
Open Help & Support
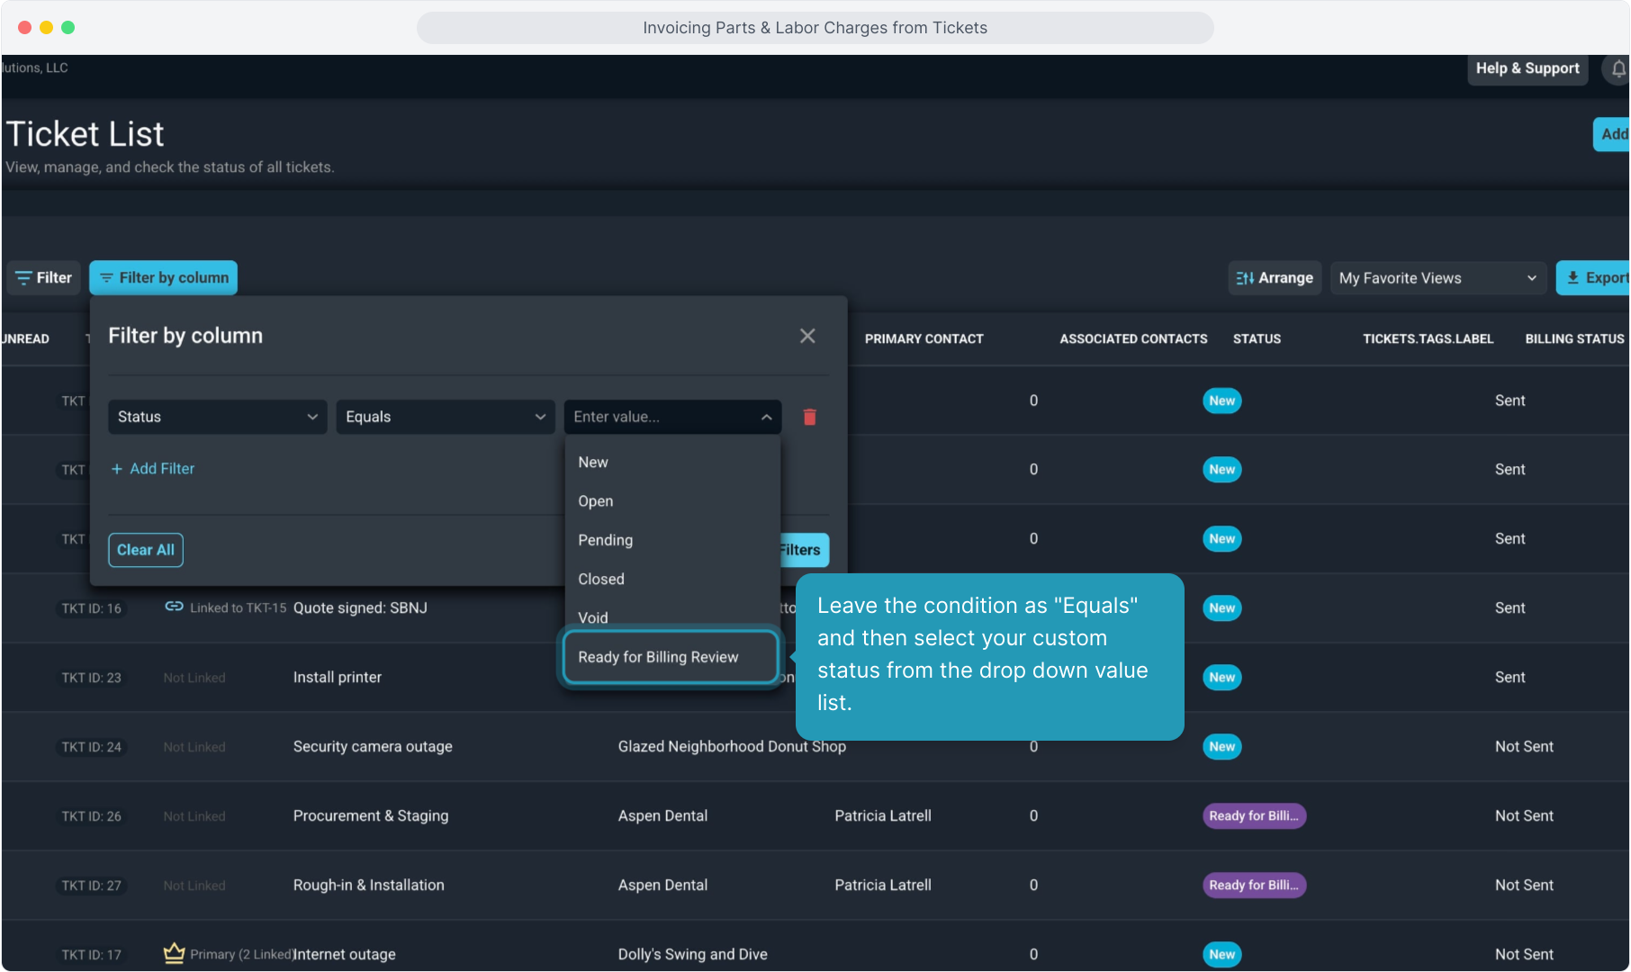click(1527, 68)
